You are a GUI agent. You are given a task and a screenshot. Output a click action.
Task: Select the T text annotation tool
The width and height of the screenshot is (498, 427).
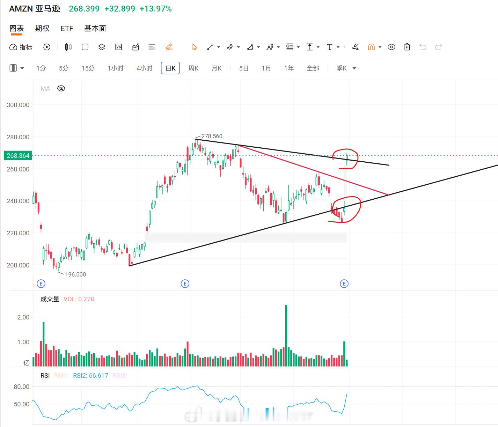(x=329, y=47)
